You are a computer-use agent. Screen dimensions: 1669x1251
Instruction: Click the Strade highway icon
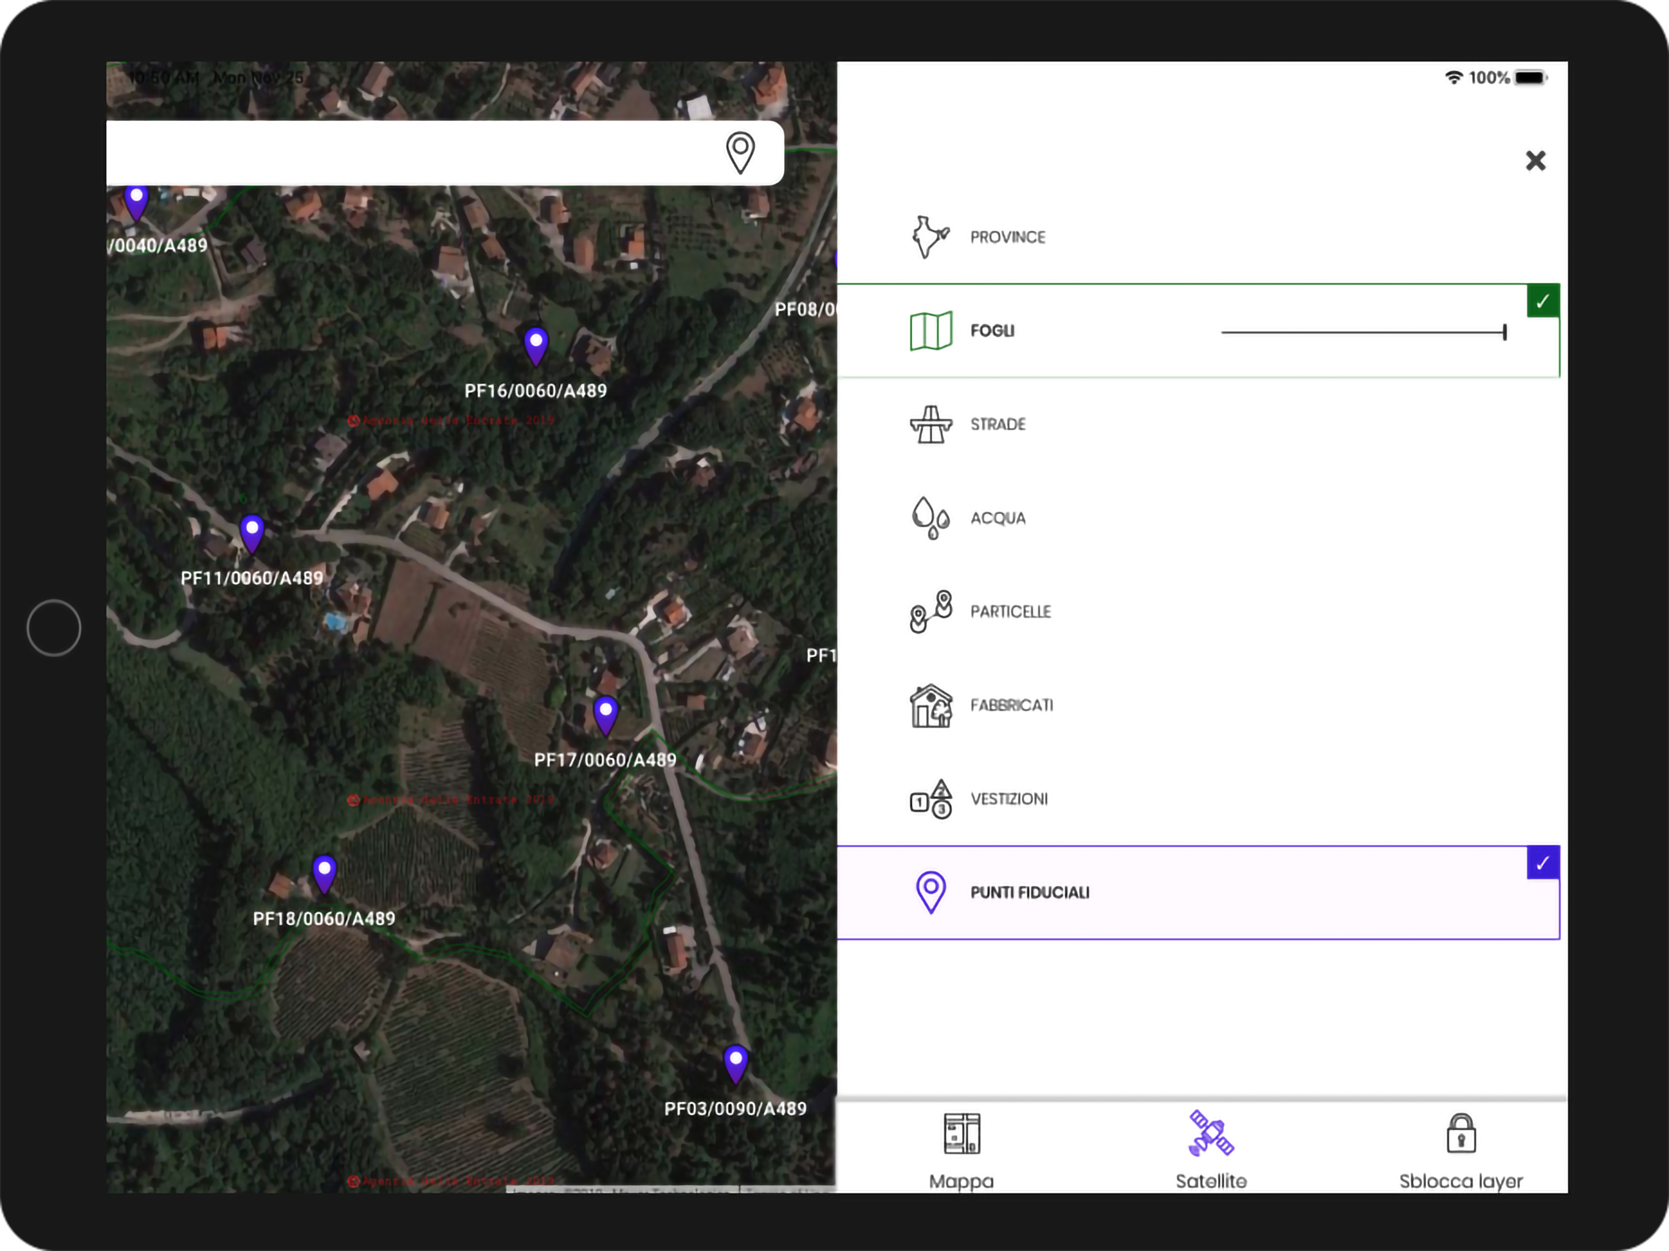[x=930, y=424]
